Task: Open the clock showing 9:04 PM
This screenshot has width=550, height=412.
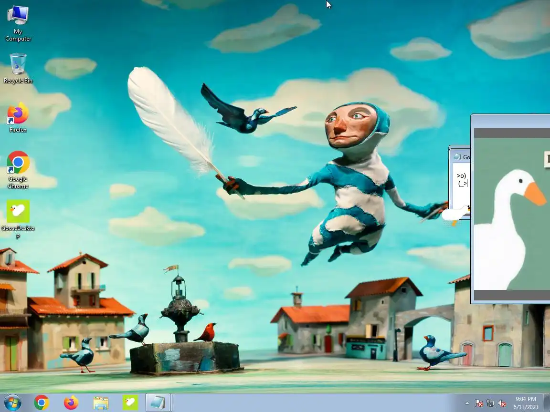Action: tap(526, 403)
